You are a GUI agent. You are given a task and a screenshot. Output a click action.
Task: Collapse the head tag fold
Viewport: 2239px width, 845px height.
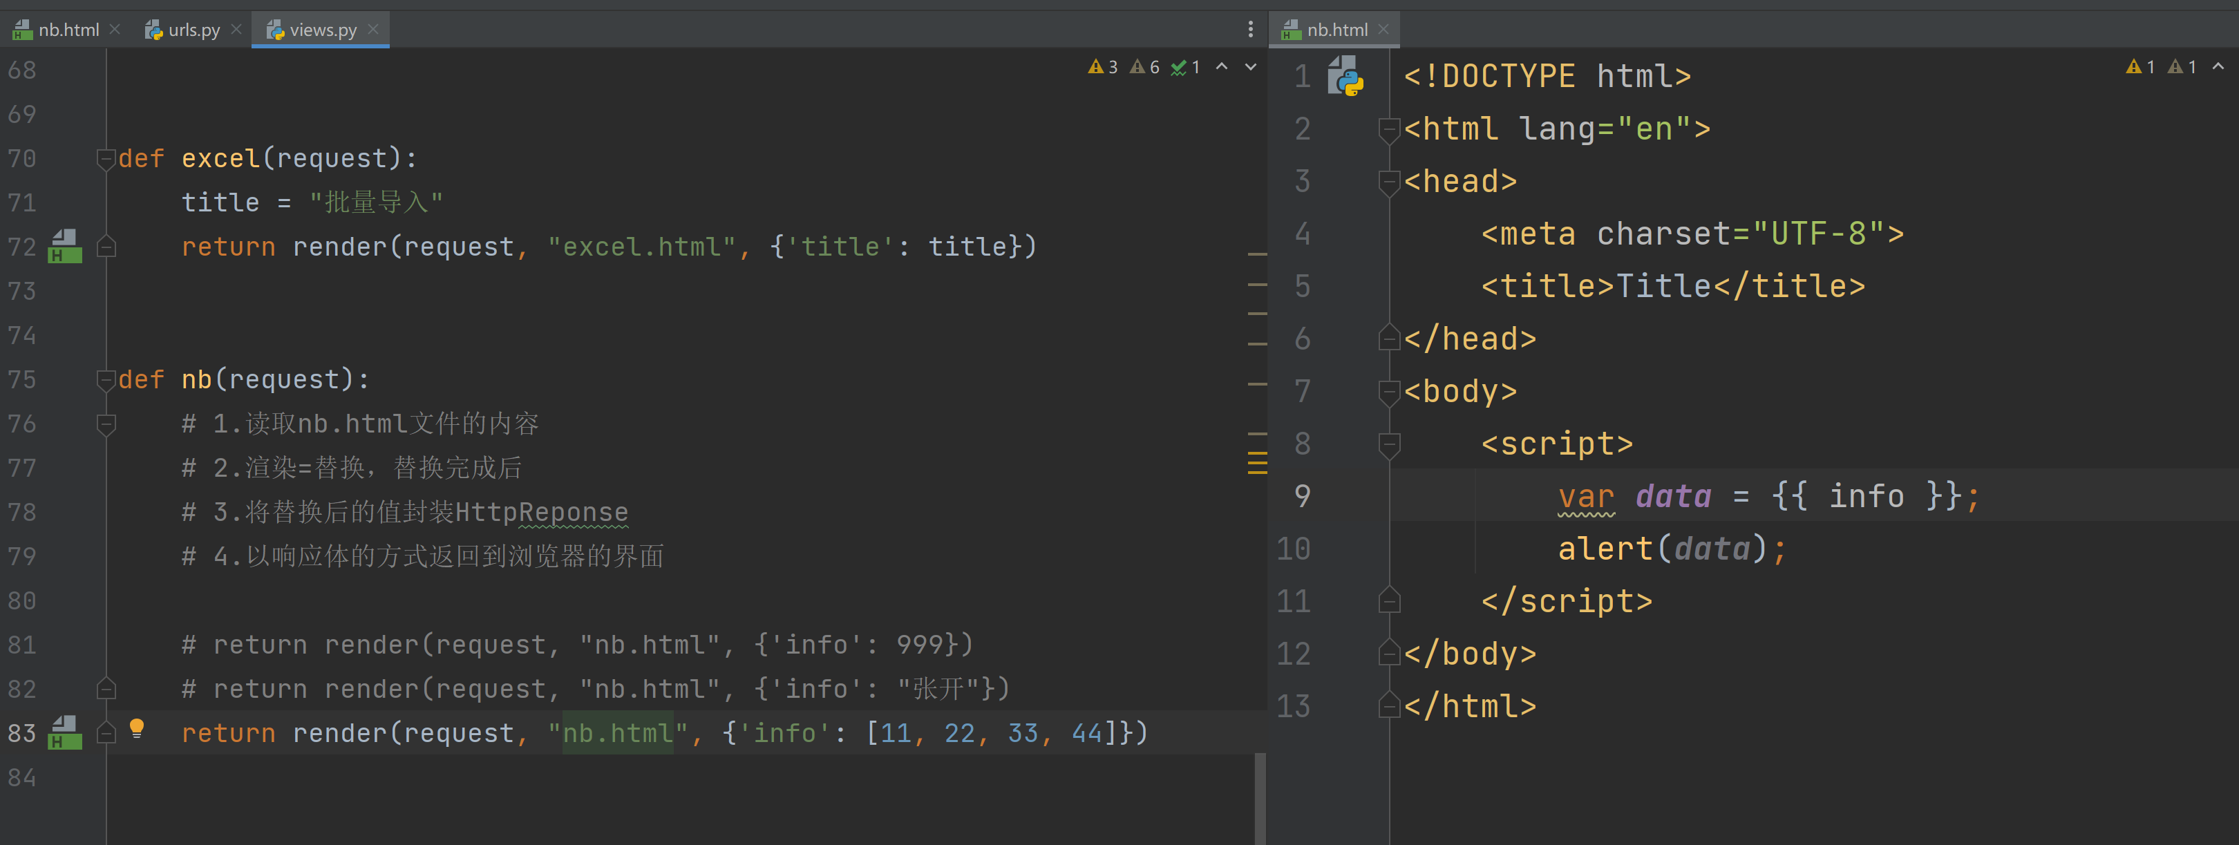pyautogui.click(x=1389, y=182)
